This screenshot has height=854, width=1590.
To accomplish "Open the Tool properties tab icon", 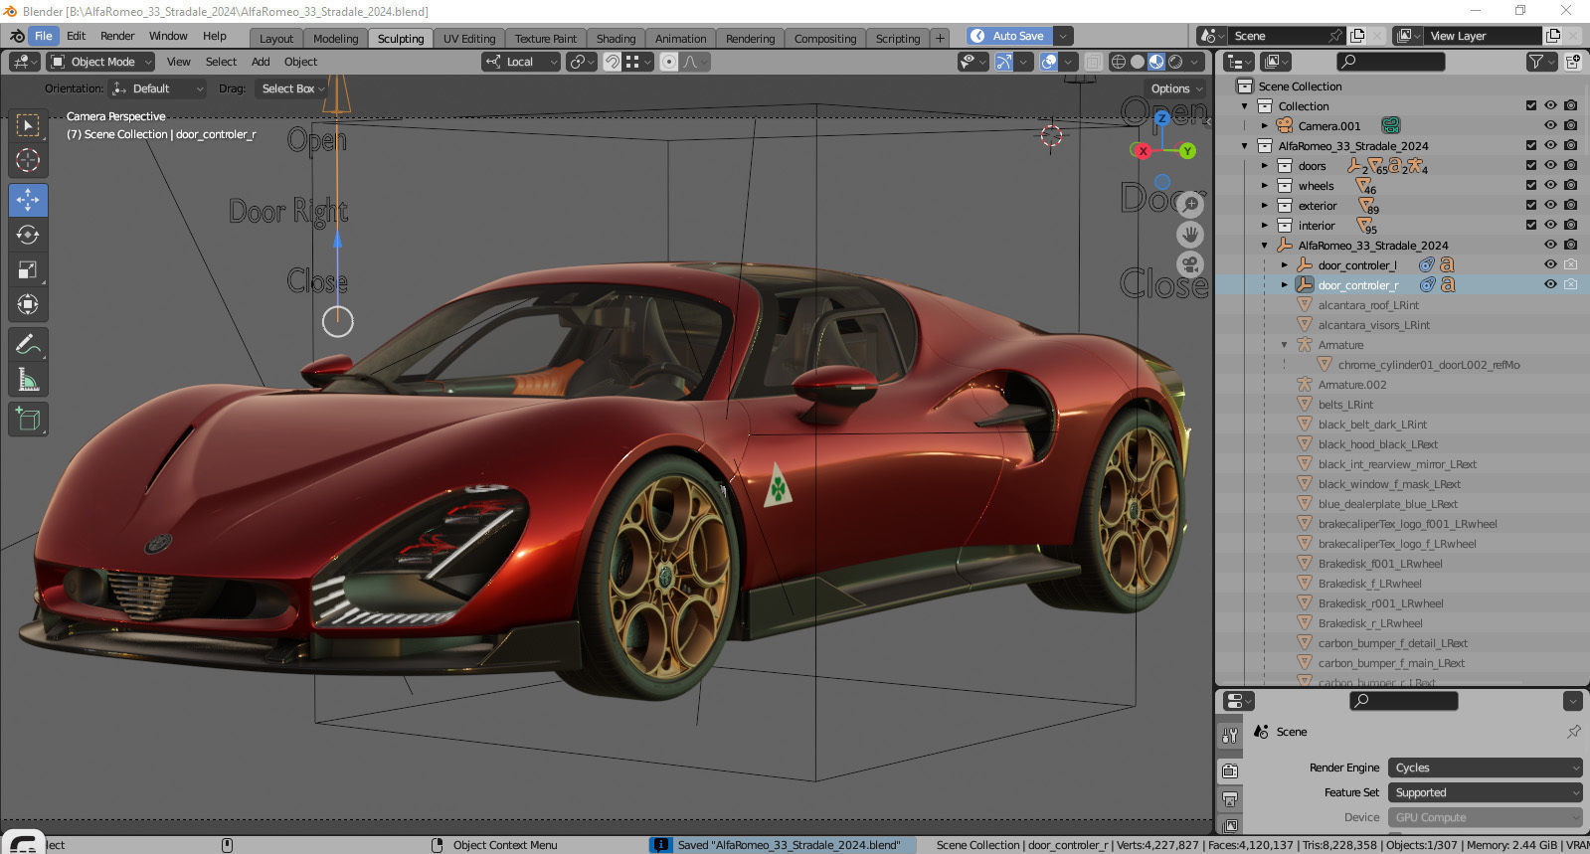I will 1230,736.
